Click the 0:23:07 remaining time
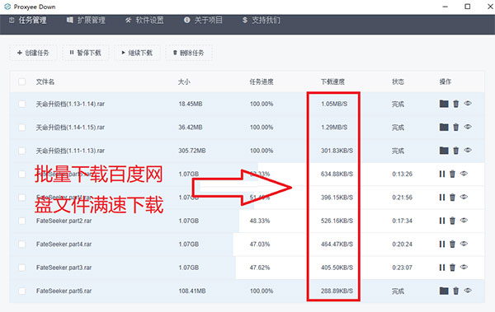Viewport: 495px width, 312px height. 403,268
